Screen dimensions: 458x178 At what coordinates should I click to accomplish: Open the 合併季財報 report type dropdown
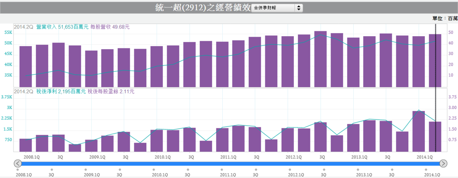click(277, 8)
